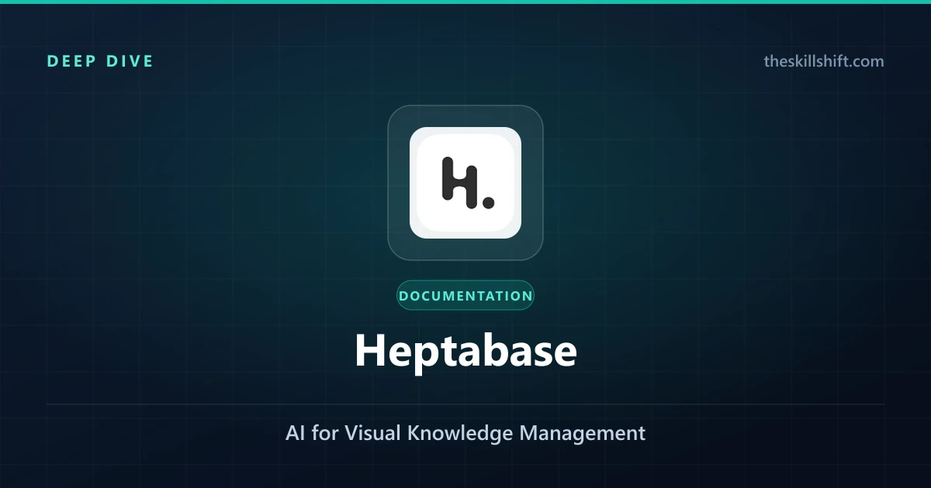Image resolution: width=931 pixels, height=488 pixels.
Task: Click the Heptabase logo icon
Action: point(465,183)
